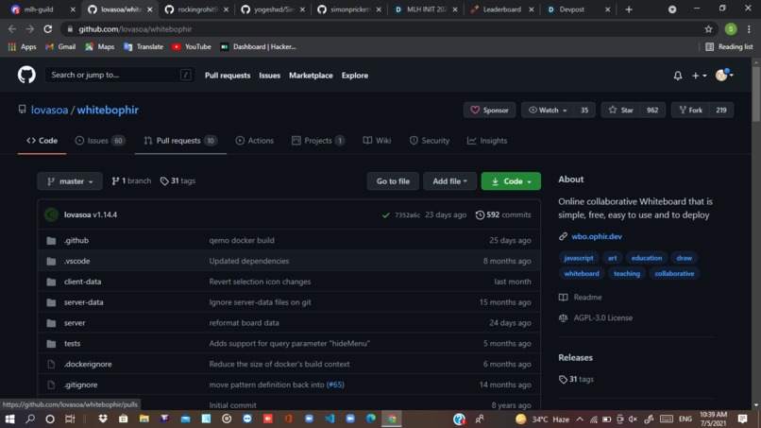Open the #65 pull request link
761x428 pixels.
[335, 385]
